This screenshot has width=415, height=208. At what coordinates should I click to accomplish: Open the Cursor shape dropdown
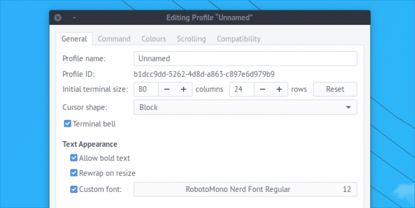245,107
